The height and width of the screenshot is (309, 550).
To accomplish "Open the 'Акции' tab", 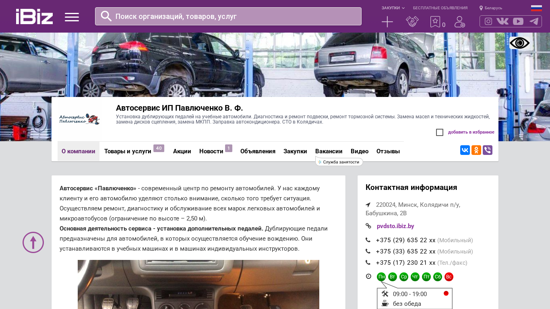I will click(182, 151).
